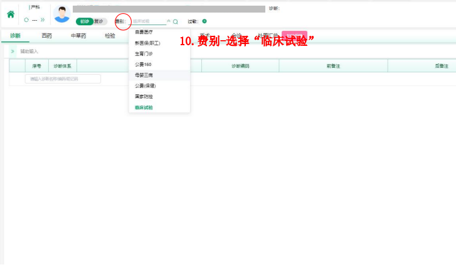Toggle visit type to 初诊

click(84, 21)
